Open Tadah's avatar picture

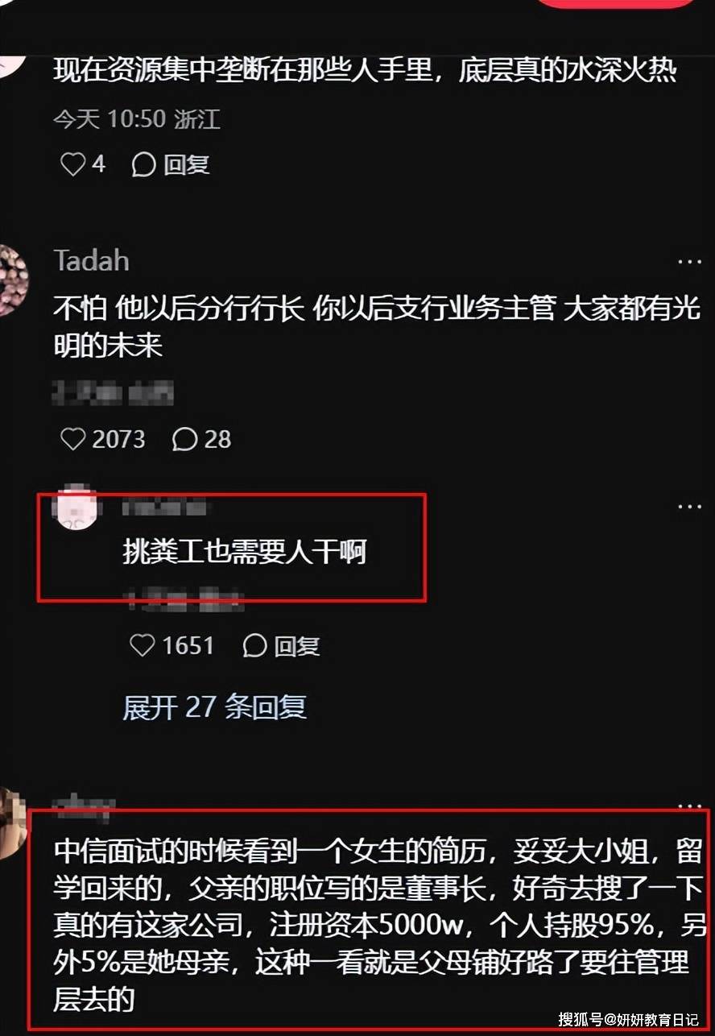[13, 280]
